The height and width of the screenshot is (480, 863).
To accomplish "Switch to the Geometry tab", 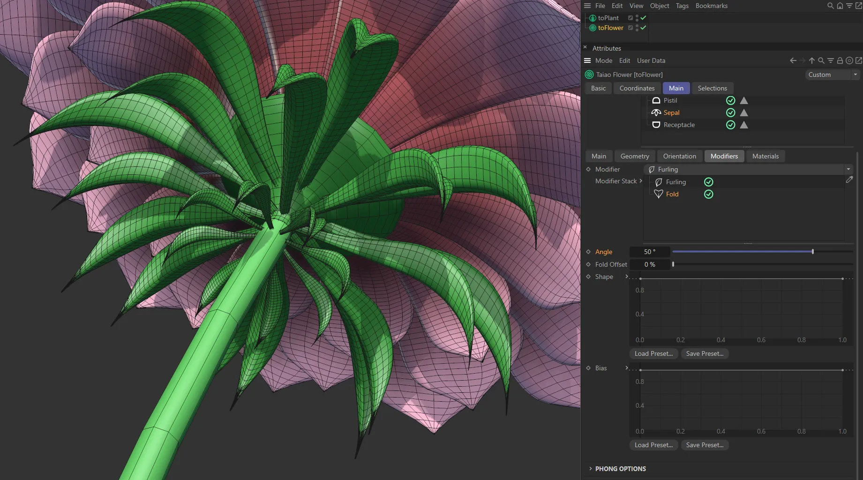I will tap(634, 156).
